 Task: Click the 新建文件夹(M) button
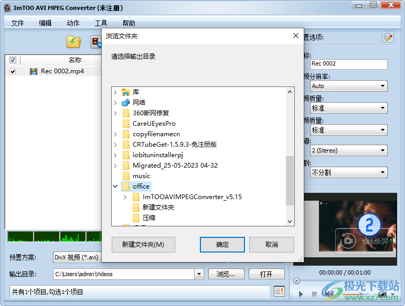(143, 245)
